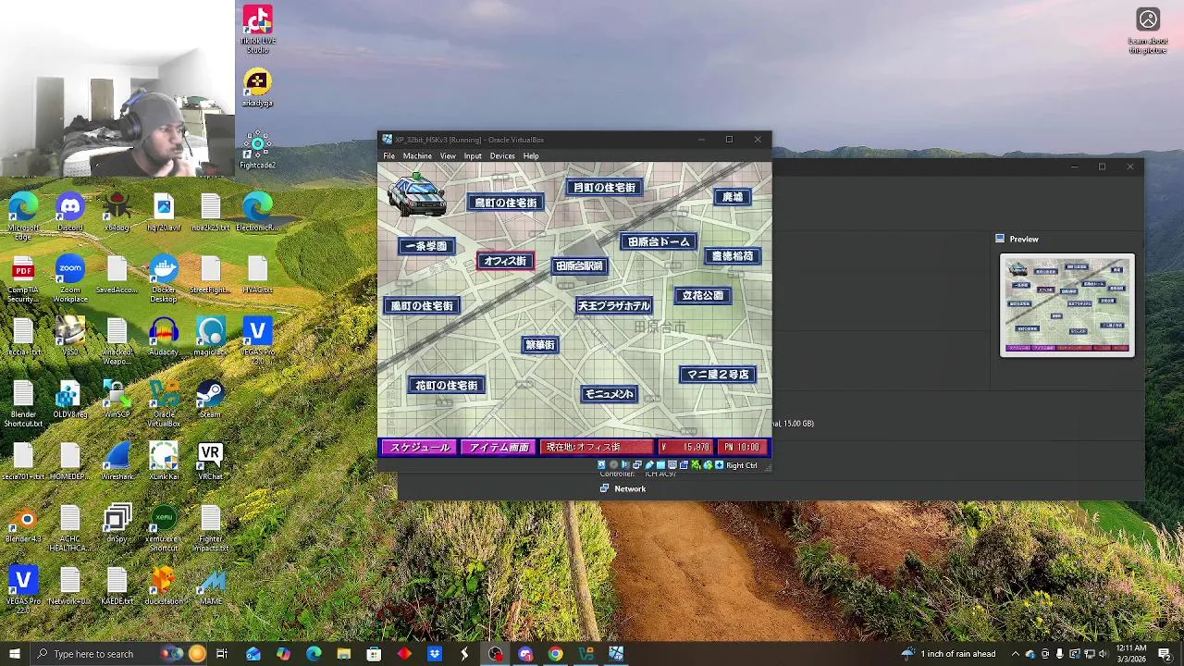Click the Network section header in VirtualBox Manager
The image size is (1184, 666).
click(630, 488)
